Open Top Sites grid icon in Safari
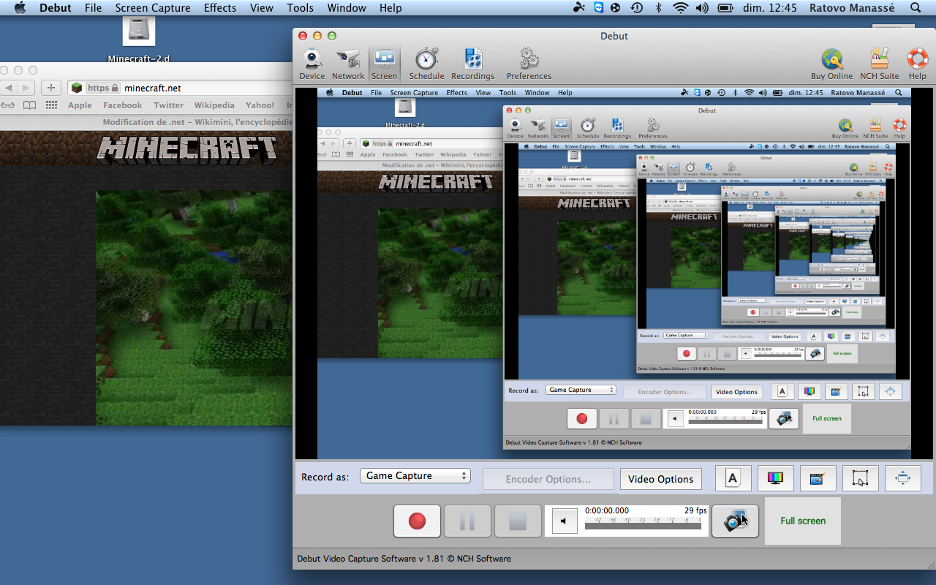936x585 pixels. click(51, 105)
